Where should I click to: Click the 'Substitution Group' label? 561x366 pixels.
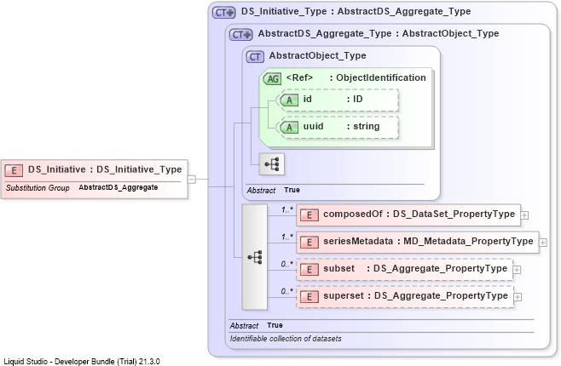pos(38,188)
